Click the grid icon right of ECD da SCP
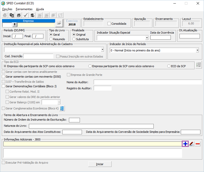The height and width of the screenshot is (172, 204). (x=199, y=65)
